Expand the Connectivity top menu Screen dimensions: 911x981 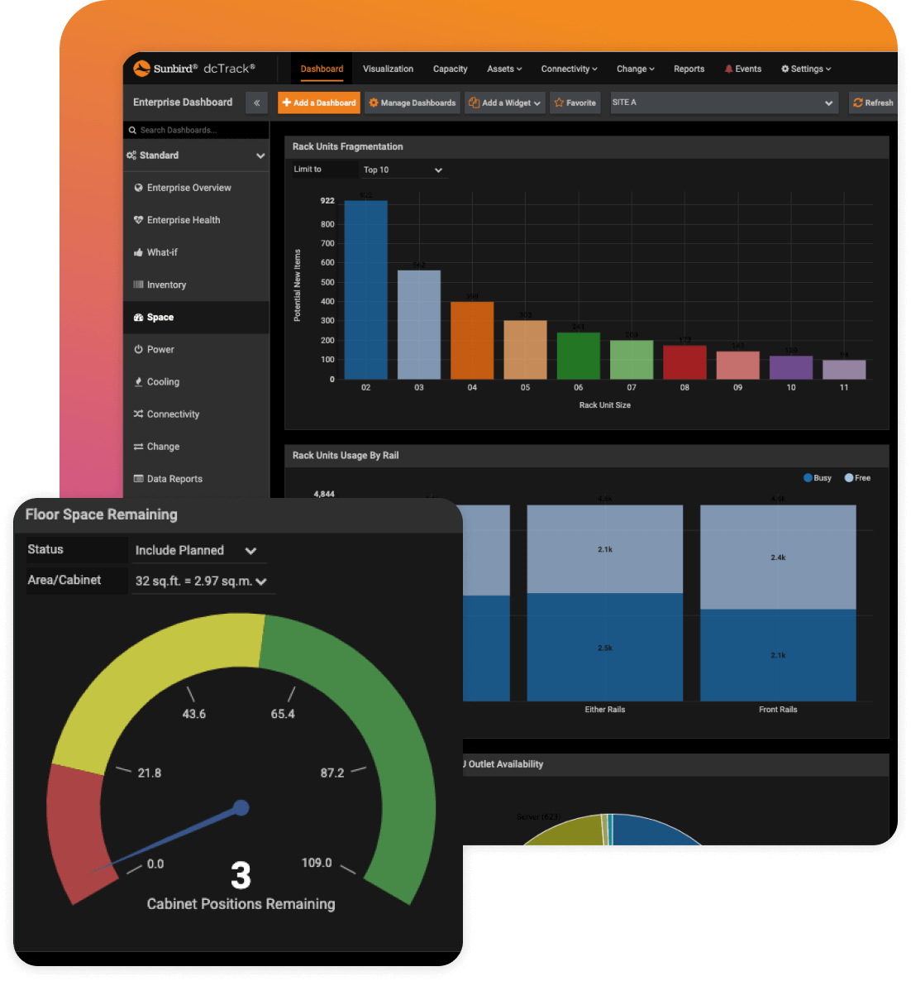pyautogui.click(x=569, y=69)
